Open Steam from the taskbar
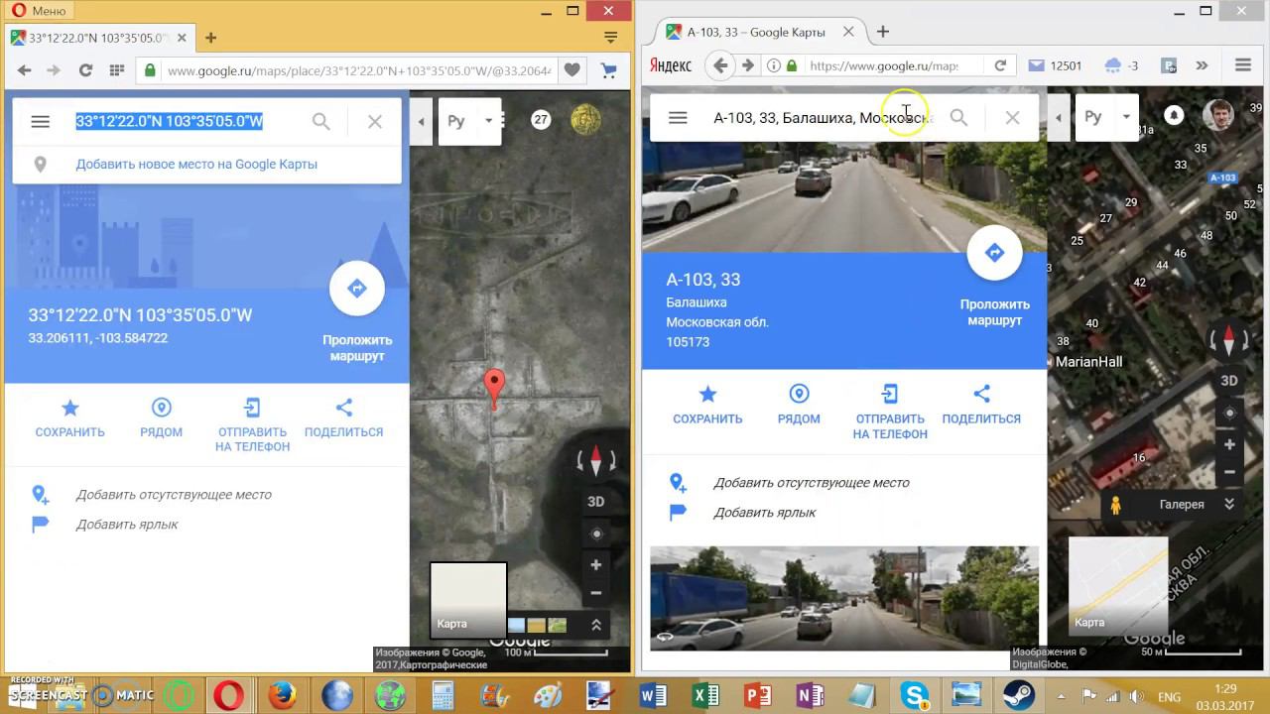Image resolution: width=1270 pixels, height=714 pixels. (x=1019, y=694)
